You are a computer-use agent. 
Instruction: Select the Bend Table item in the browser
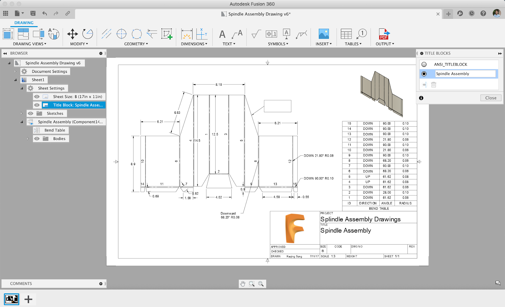point(55,130)
